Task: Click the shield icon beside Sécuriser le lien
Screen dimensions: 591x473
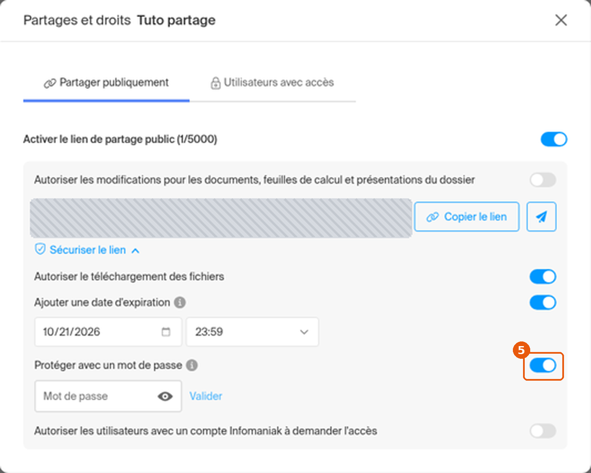Action: [x=40, y=250]
